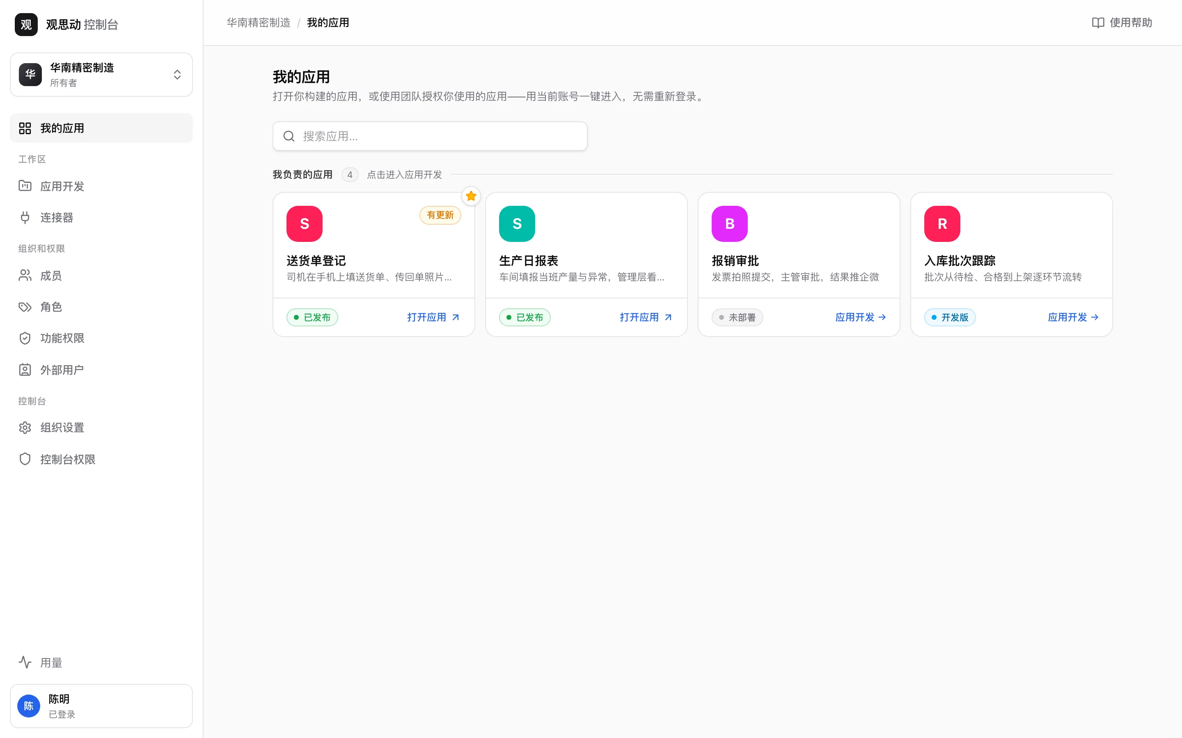
Task: Click the 成员 people icon
Action: (25, 276)
